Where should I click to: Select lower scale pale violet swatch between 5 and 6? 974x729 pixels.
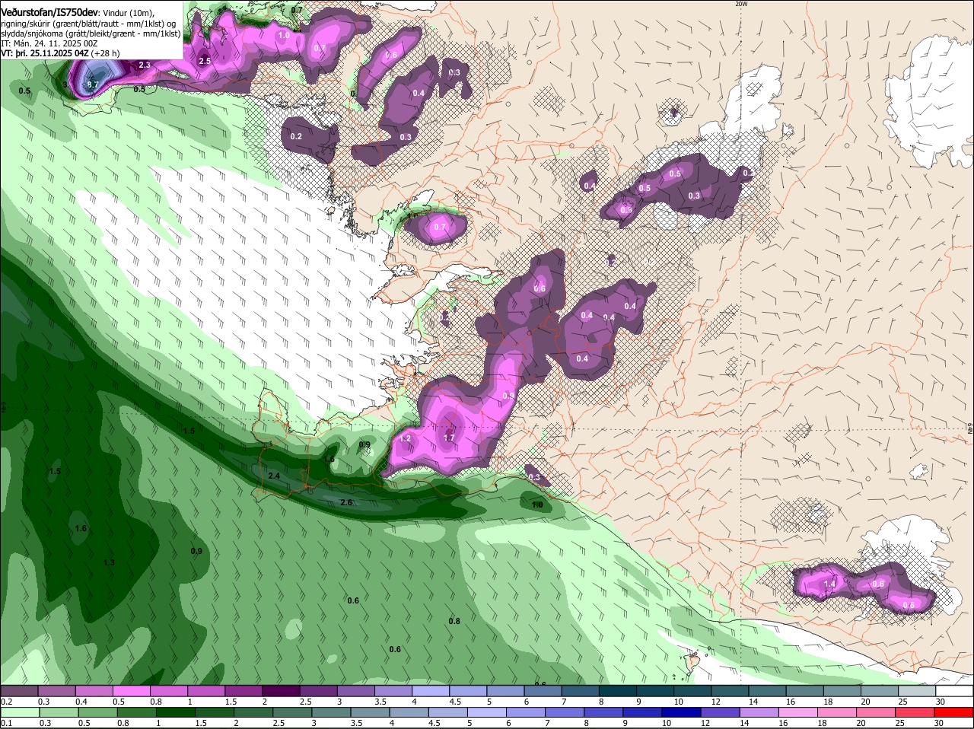point(488,712)
